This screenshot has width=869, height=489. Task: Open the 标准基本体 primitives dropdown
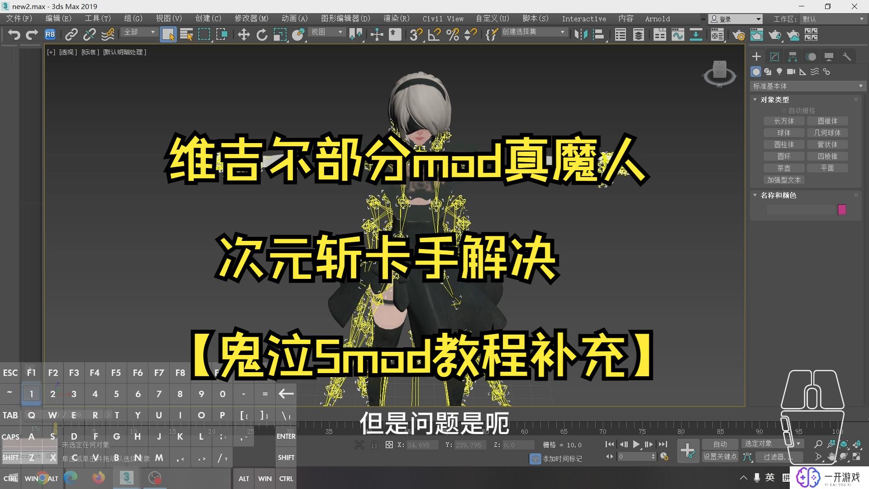(808, 86)
